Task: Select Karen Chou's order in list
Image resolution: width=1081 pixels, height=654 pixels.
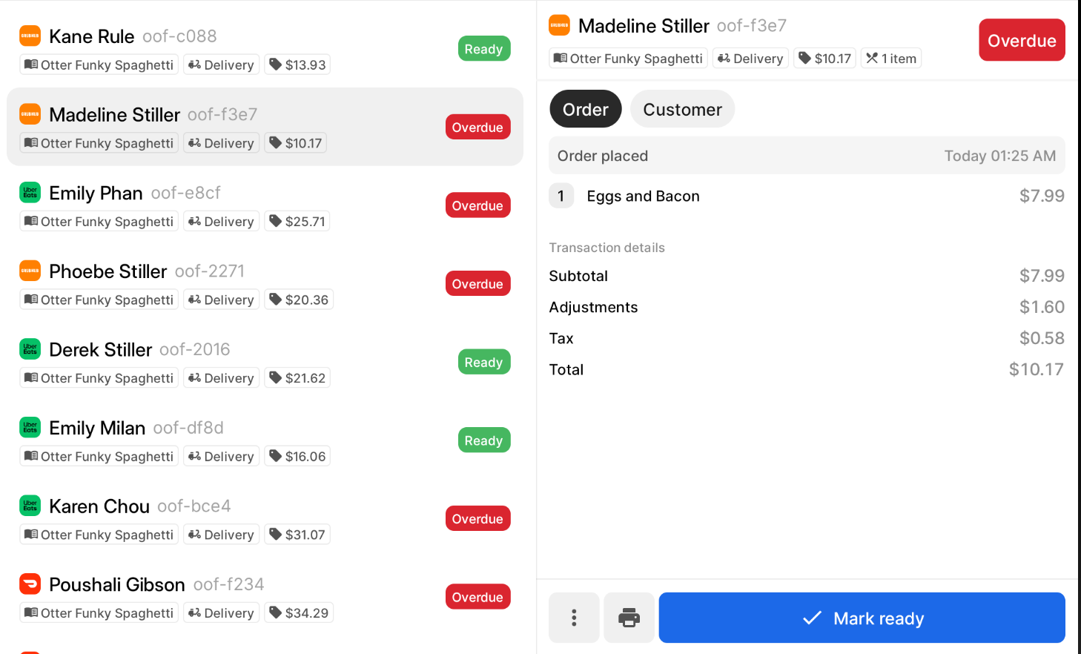Action: click(x=265, y=518)
